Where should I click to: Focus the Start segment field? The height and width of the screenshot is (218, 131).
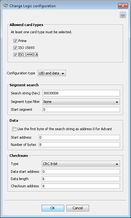[81, 109]
